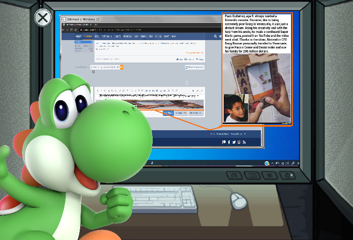Viewport: 353px width, 240px height.
Task: Click the help question-mark tray icon
Action: (267, 163)
